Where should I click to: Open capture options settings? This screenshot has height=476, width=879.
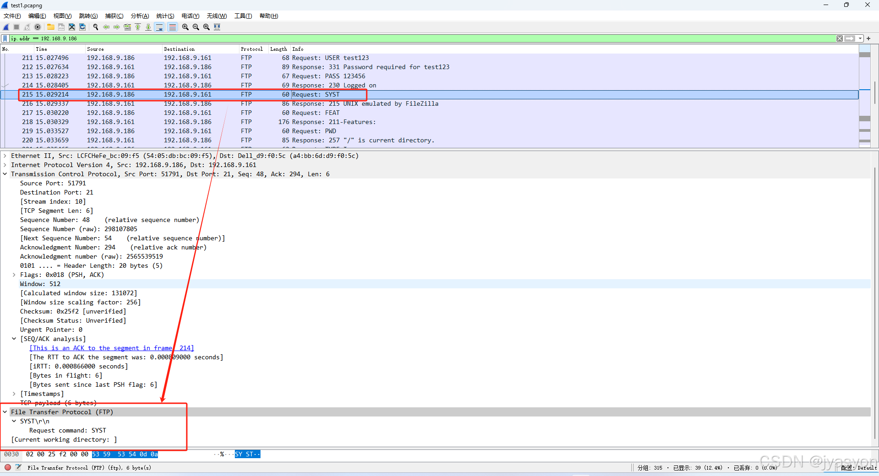tap(38, 27)
